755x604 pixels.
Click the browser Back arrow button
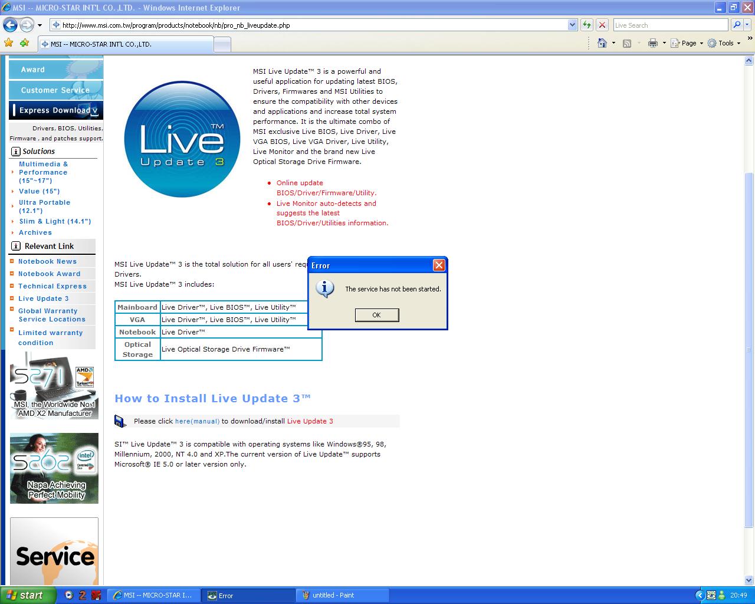click(x=10, y=25)
